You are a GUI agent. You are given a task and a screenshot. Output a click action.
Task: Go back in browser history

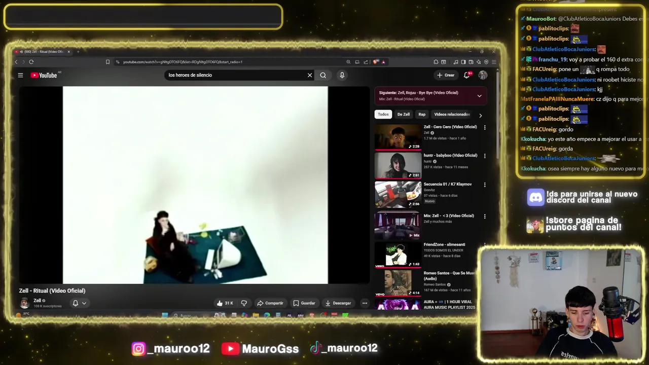coord(16,62)
